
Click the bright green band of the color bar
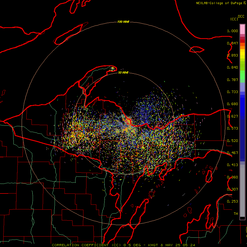(x=242, y=75)
